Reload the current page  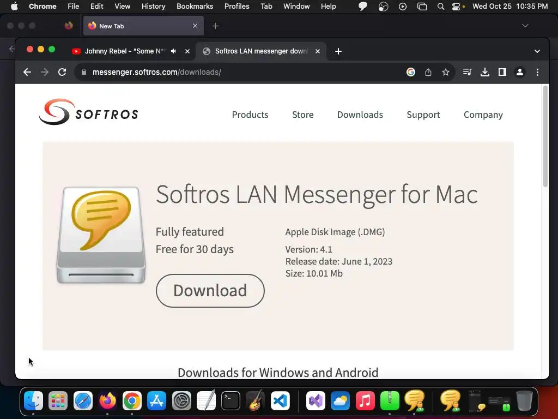[x=62, y=72]
